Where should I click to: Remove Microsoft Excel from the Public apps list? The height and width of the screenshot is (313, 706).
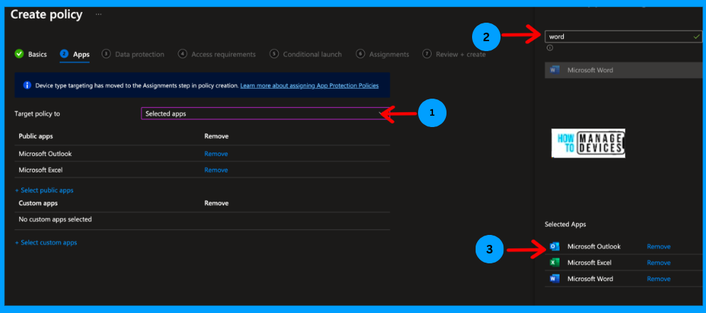click(216, 170)
